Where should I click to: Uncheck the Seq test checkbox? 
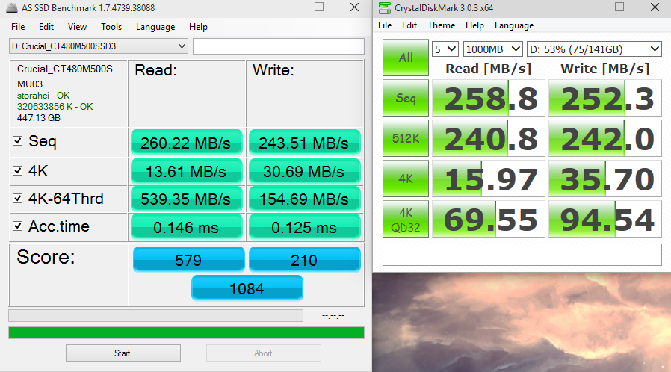pos(18,142)
